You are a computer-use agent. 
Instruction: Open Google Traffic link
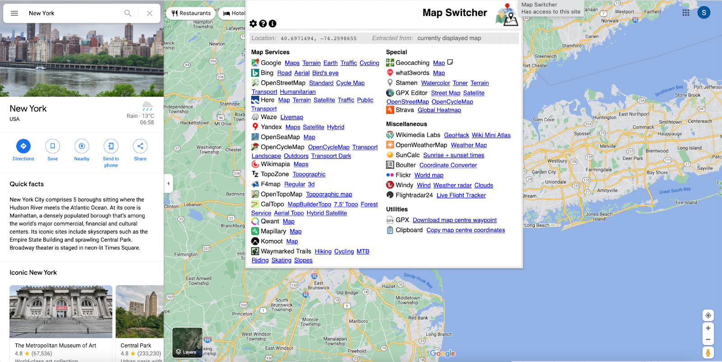tap(348, 63)
